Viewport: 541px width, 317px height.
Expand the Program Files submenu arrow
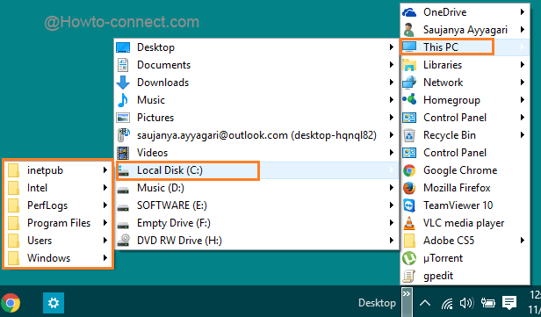(x=105, y=223)
